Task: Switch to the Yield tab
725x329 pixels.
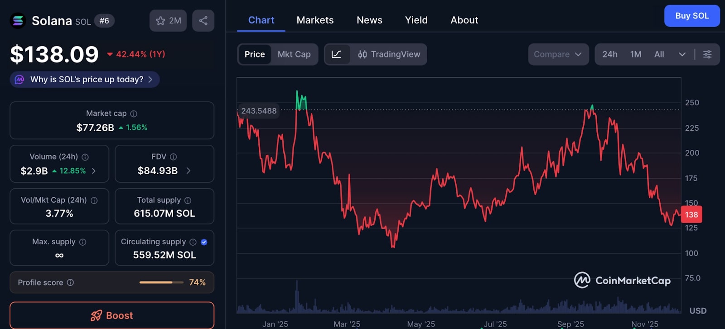Action: [416, 20]
